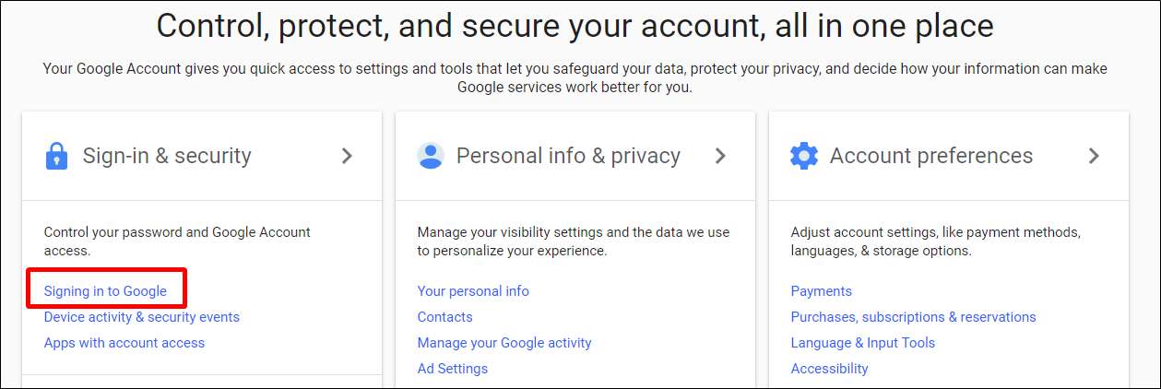Open Apps with account access link

tap(124, 343)
